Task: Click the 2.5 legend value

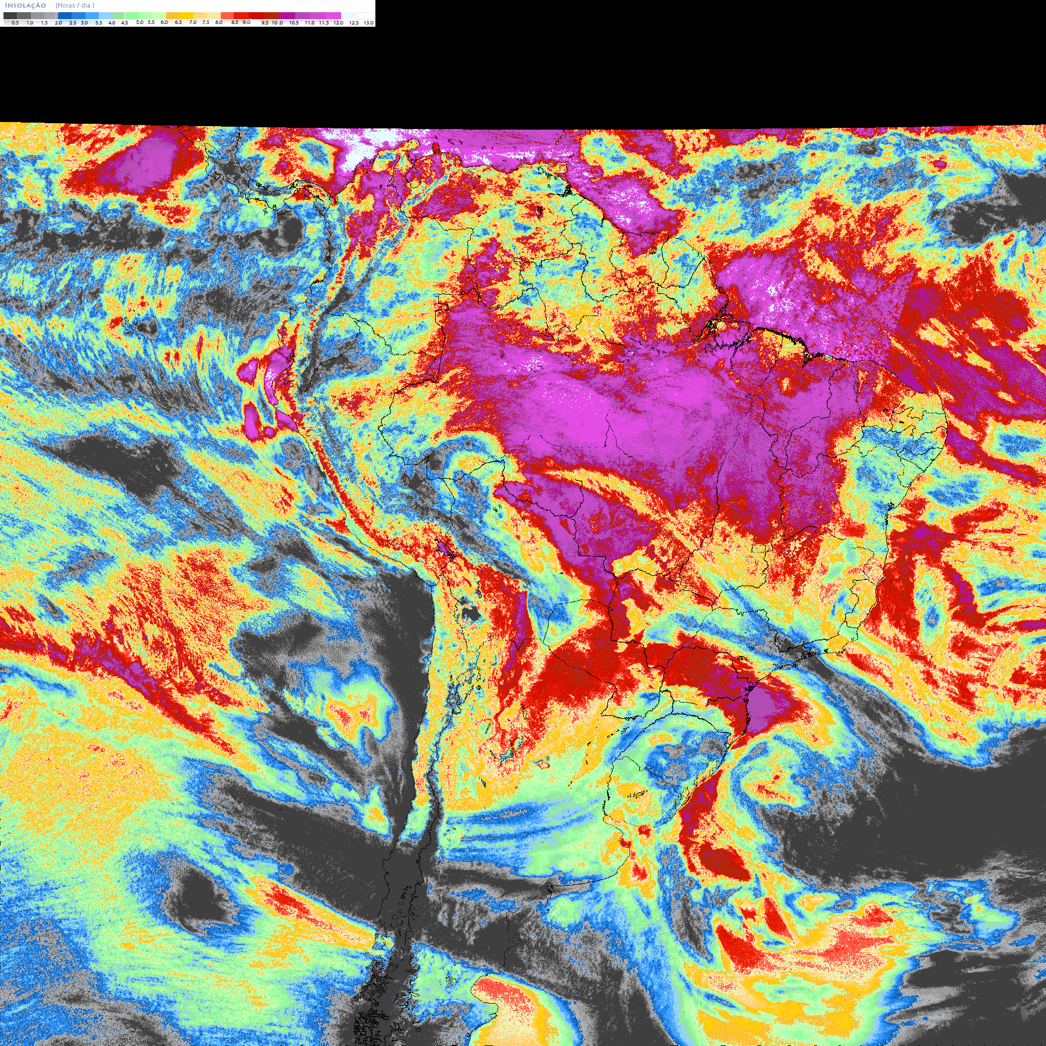Action: click(x=73, y=23)
